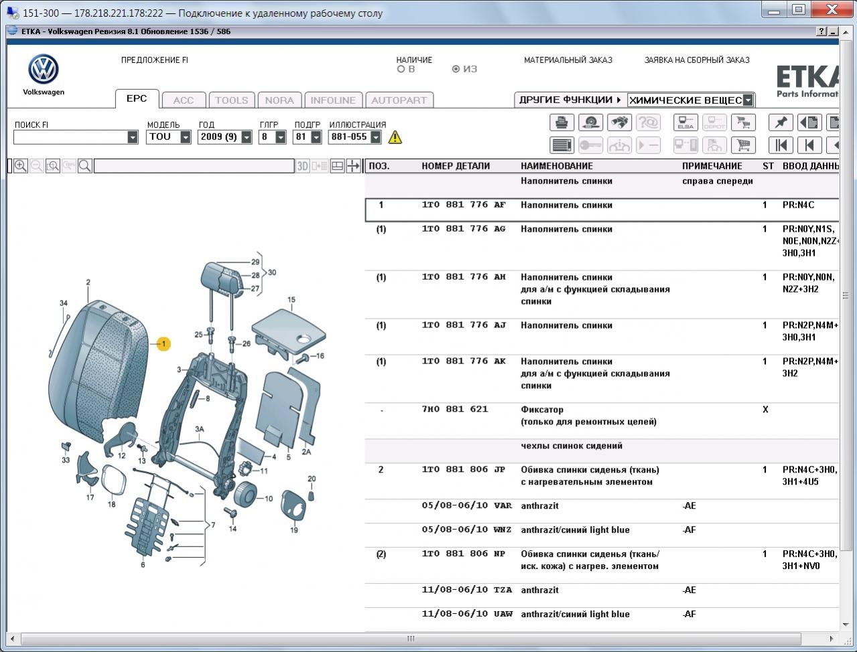Click the question mark @ icon
Screen dimensions: 857x652
pyautogui.click(x=648, y=123)
